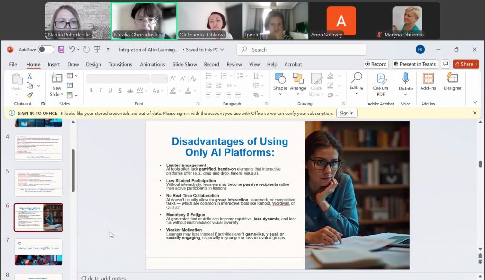Toggle the AutoSave switch
The width and height of the screenshot is (485, 280).
tap(46, 50)
